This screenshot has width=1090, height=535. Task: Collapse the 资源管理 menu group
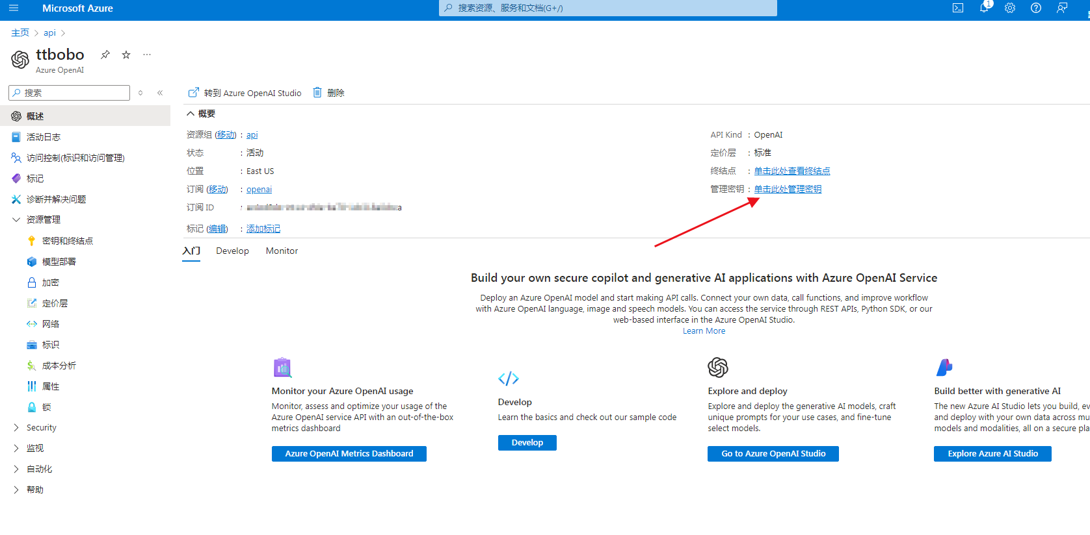[x=16, y=219]
